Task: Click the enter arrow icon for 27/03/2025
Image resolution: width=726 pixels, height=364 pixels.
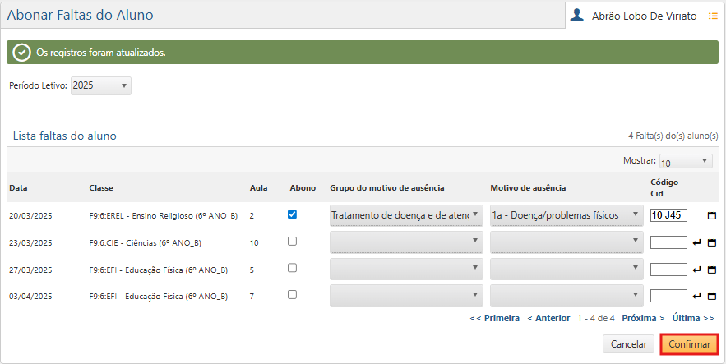Action: (x=697, y=270)
